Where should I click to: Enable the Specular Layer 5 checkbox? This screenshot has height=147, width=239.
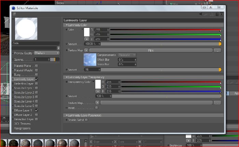pos(37,106)
